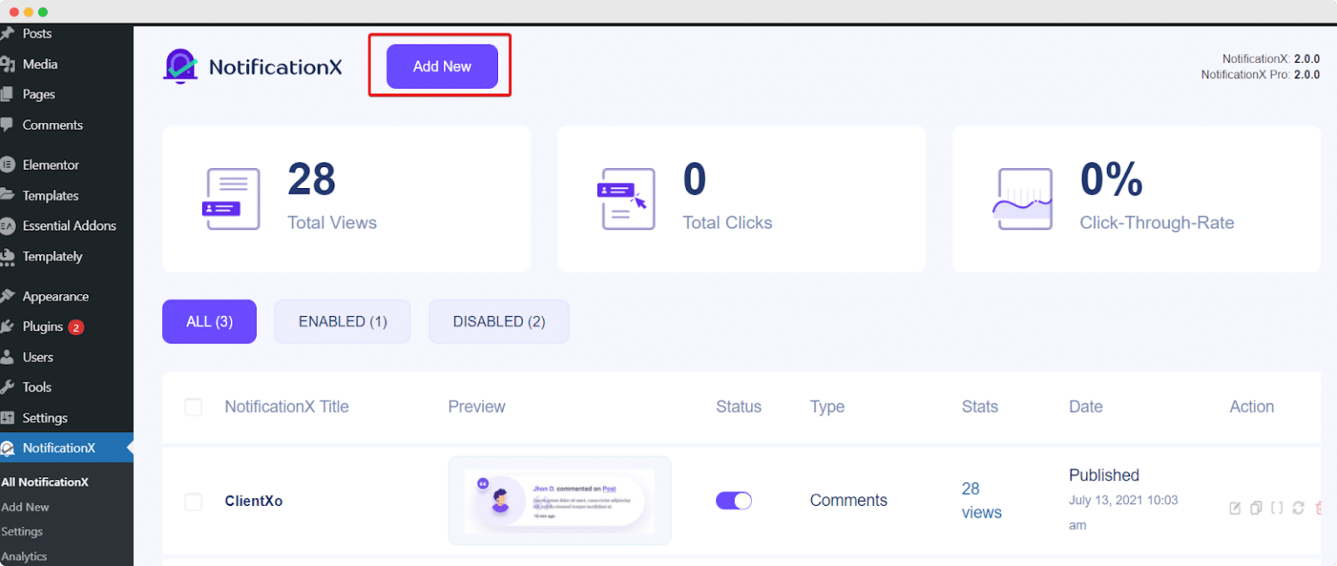Select the edit icon for ClientXo notification

[x=1235, y=508]
